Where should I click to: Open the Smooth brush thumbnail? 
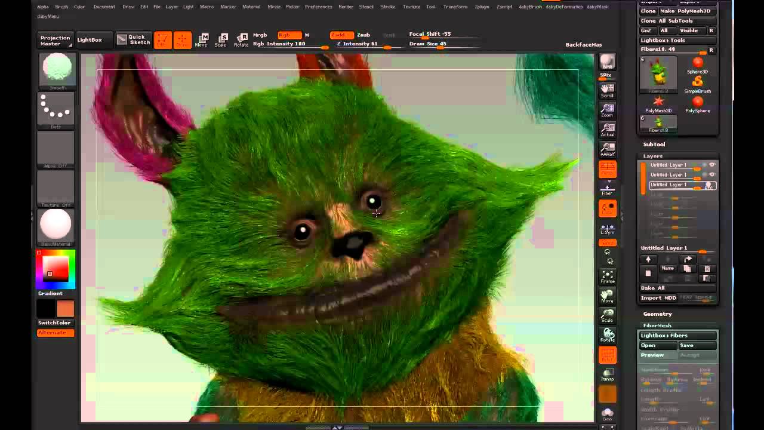pos(56,71)
